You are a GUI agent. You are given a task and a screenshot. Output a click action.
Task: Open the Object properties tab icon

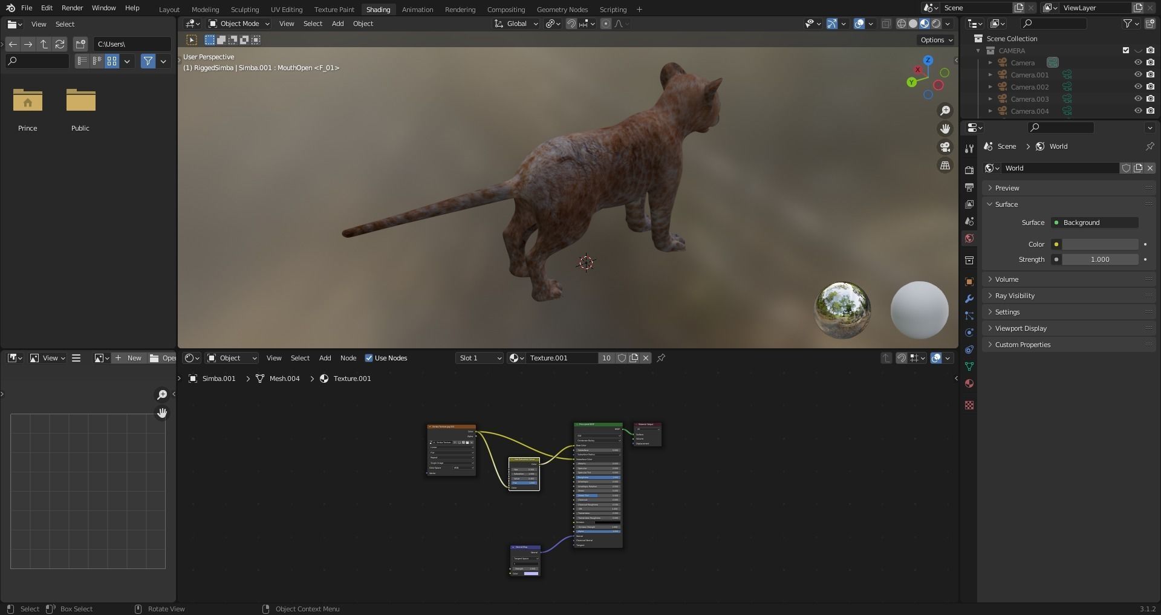click(x=969, y=282)
